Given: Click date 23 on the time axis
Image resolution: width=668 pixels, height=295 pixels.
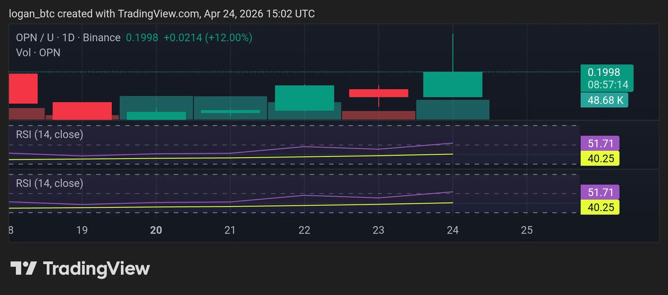Looking at the screenshot, I should pyautogui.click(x=379, y=230).
